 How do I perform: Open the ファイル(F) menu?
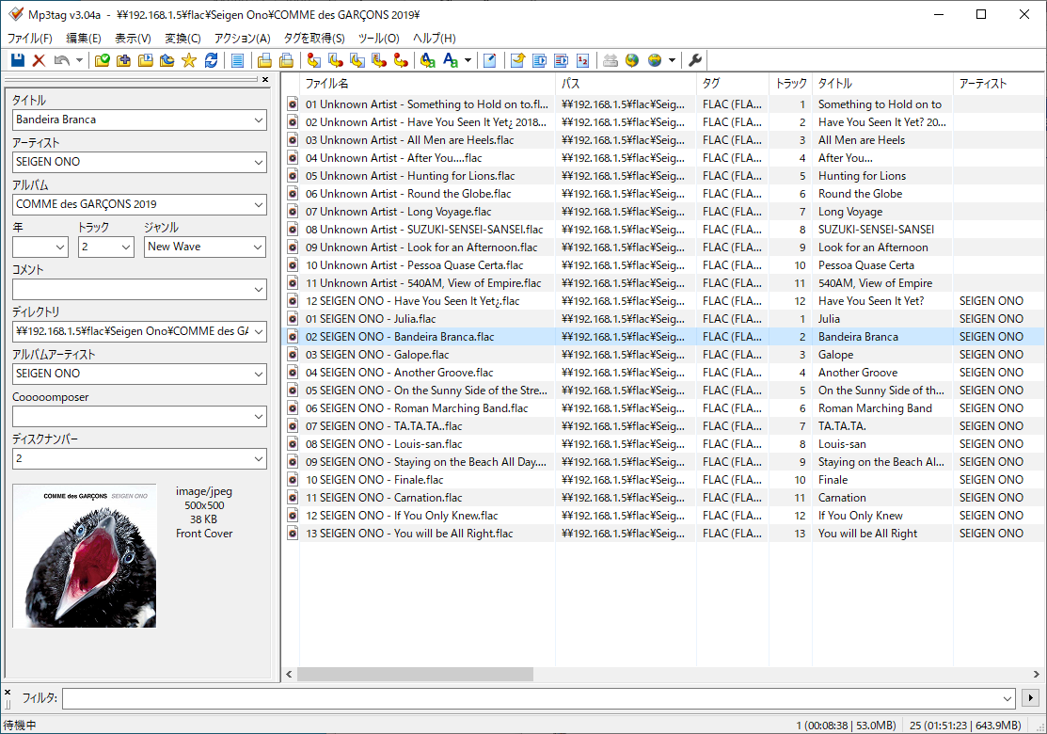pos(29,38)
